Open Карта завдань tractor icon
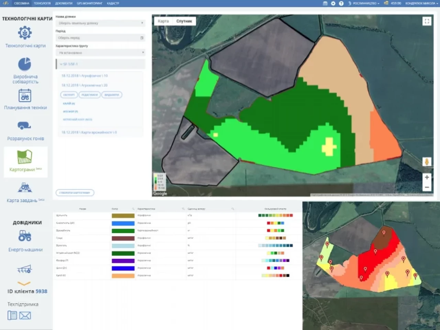Screen dimensions: 440x330 (25, 188)
